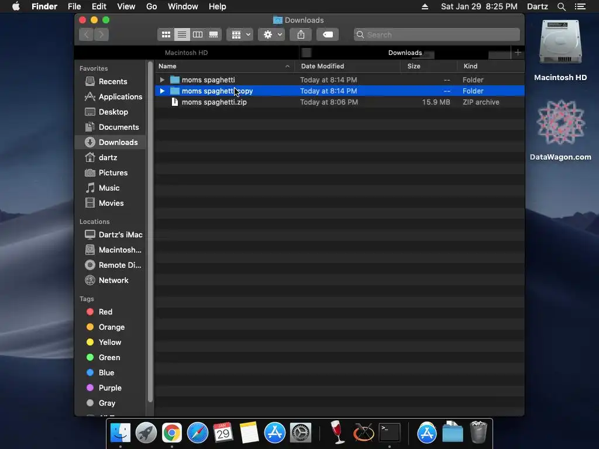Open the Go menu

152,6
